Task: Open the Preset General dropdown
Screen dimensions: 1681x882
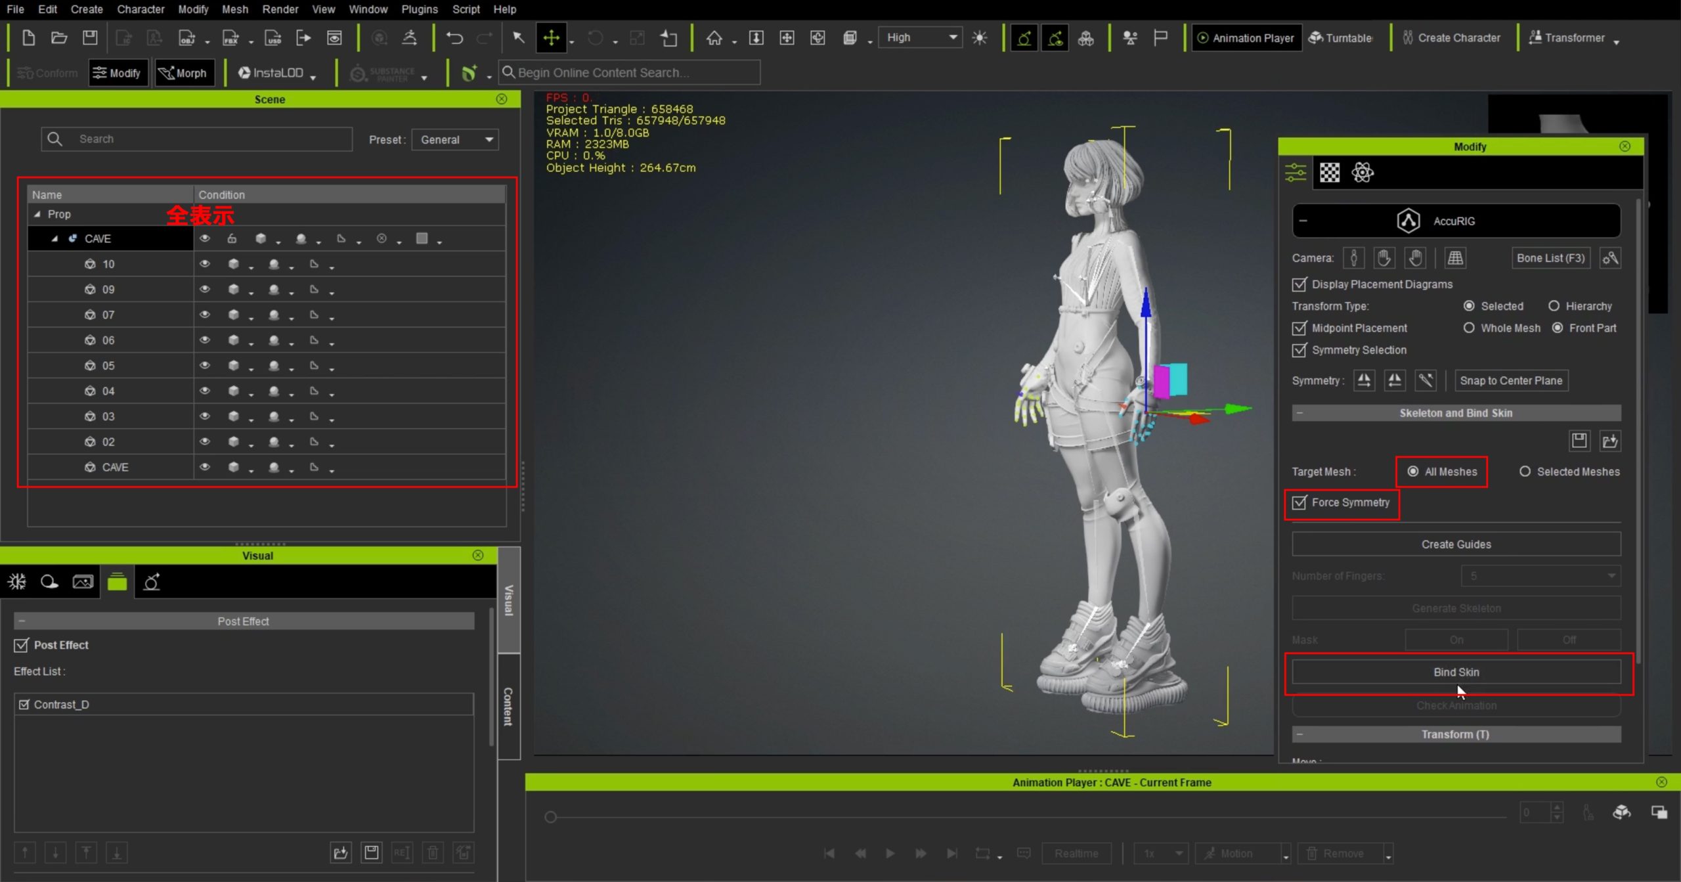Action: [x=455, y=140]
